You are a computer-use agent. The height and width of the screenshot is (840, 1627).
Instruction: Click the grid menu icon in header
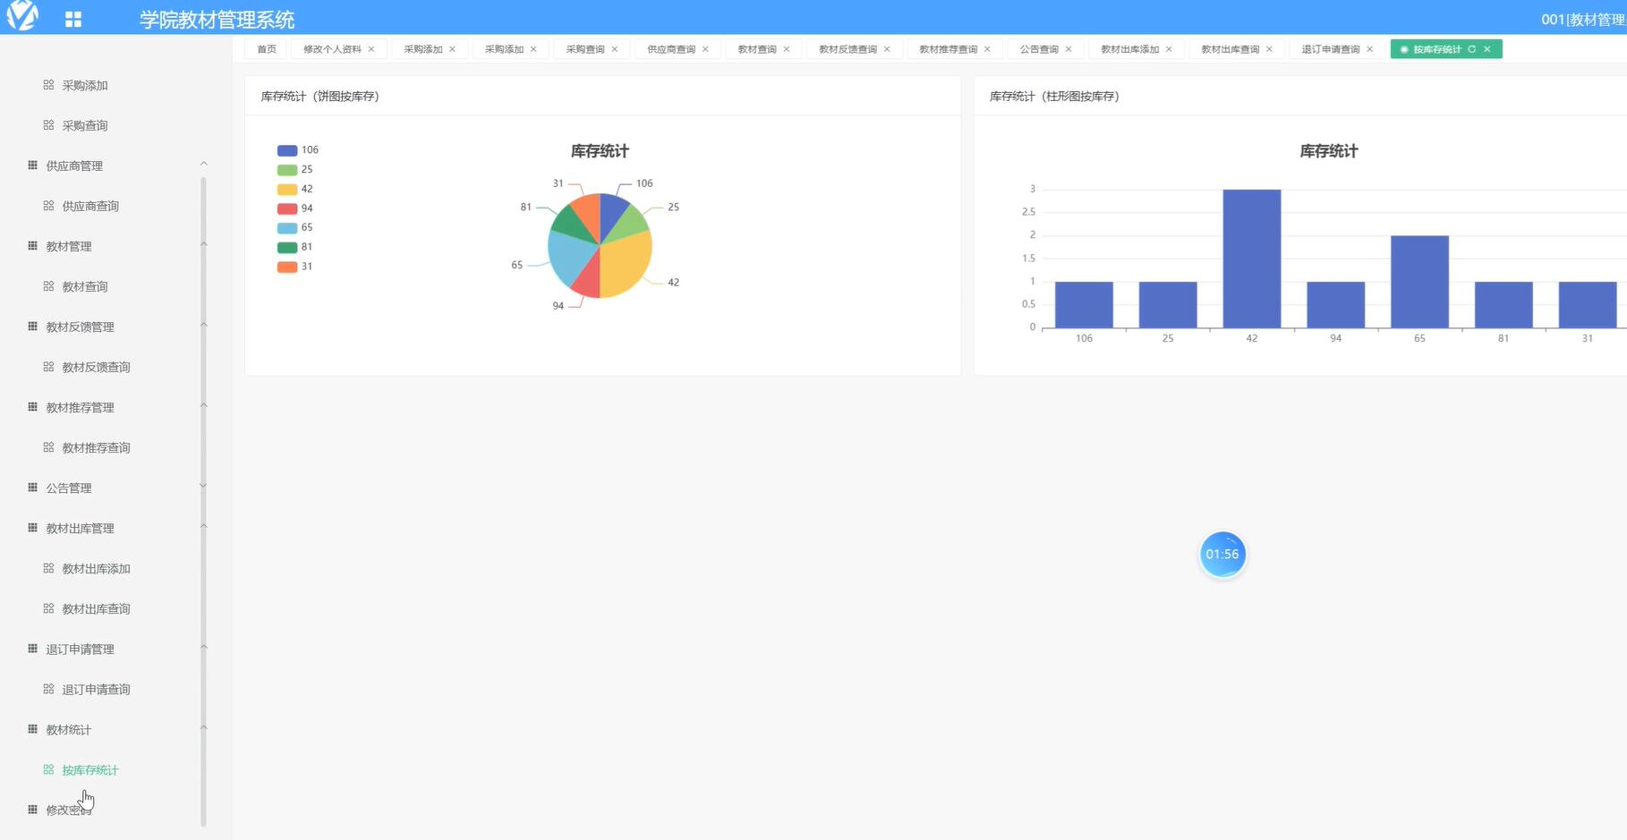(73, 19)
